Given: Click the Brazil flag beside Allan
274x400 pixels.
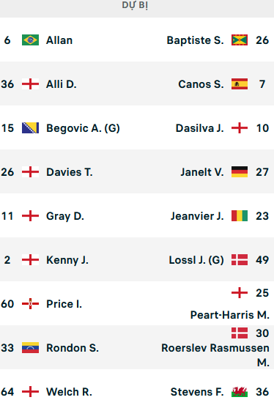Looking at the screenshot, I should [30, 40].
